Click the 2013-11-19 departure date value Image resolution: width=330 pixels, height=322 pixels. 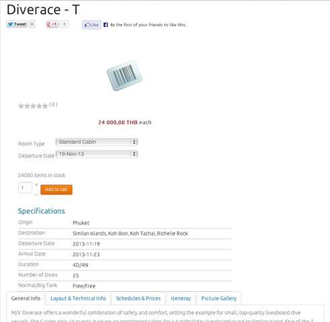(86, 244)
